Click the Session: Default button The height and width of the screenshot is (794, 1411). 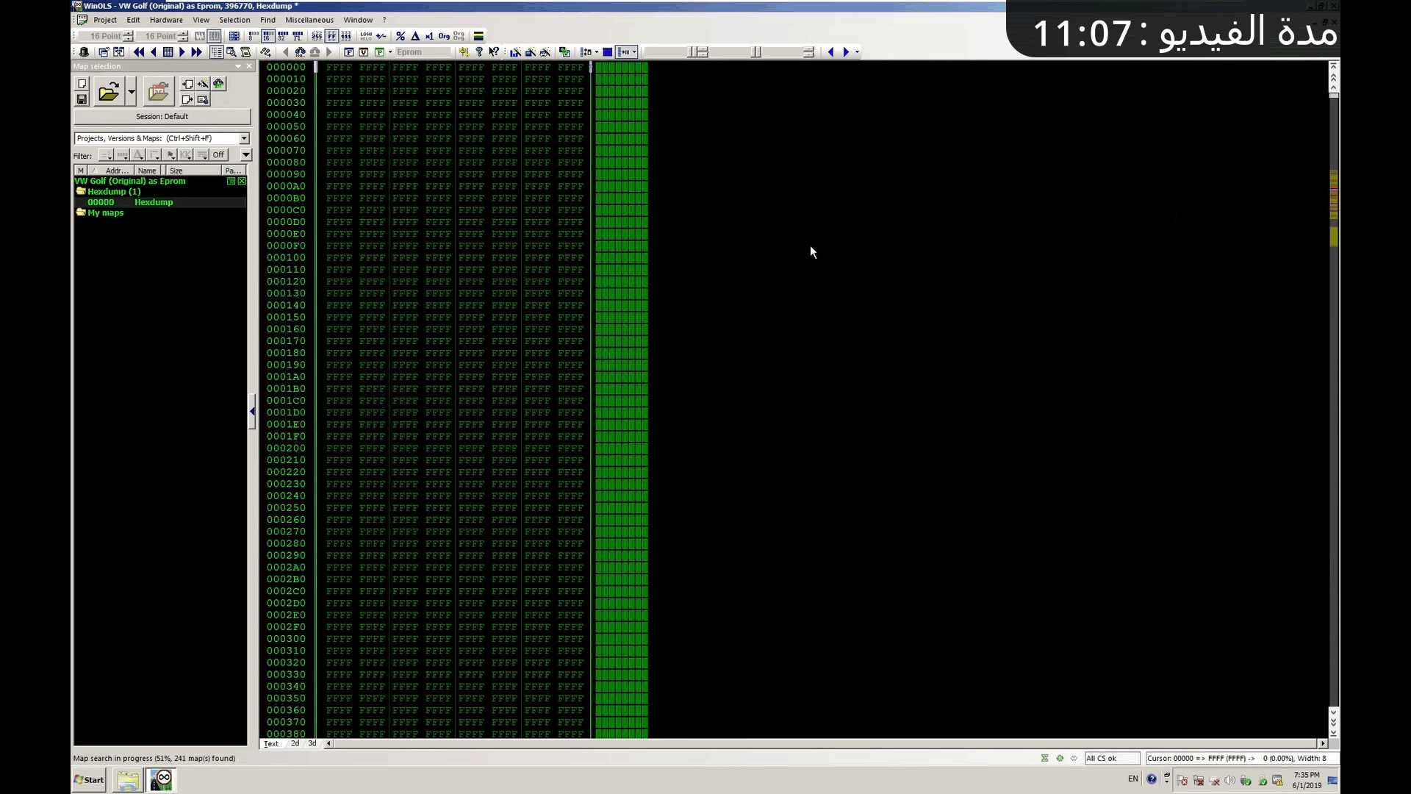162,116
